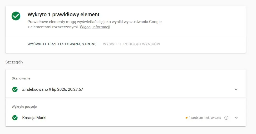
Task: Click the green check icon next to Zindeksowano
Action: click(x=15, y=89)
